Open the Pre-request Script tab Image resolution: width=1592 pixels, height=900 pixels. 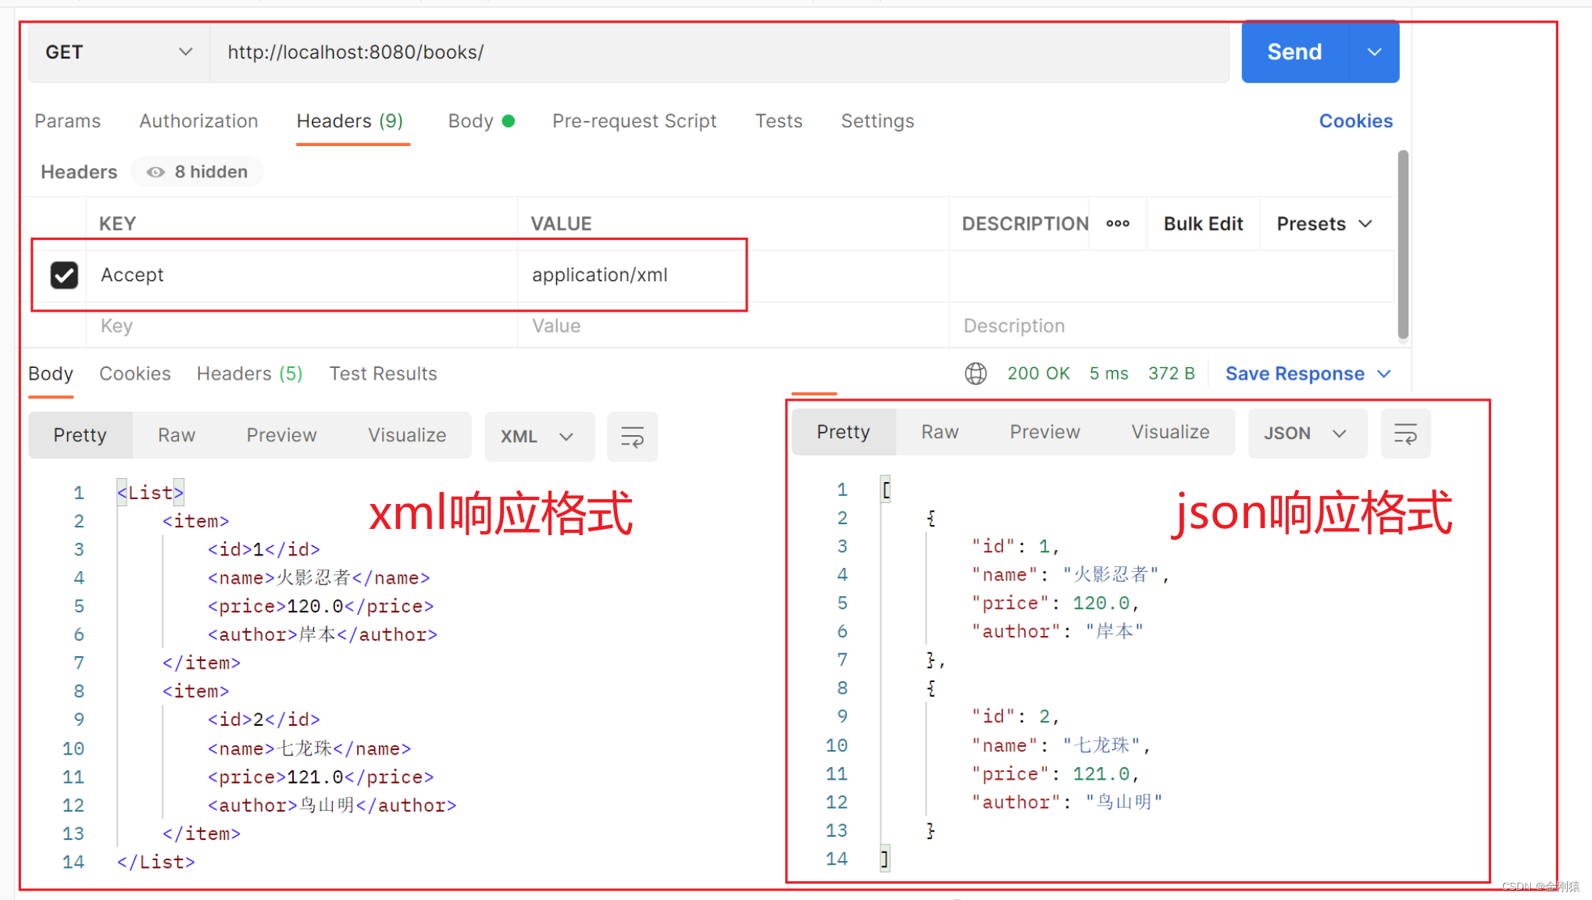pyautogui.click(x=634, y=121)
